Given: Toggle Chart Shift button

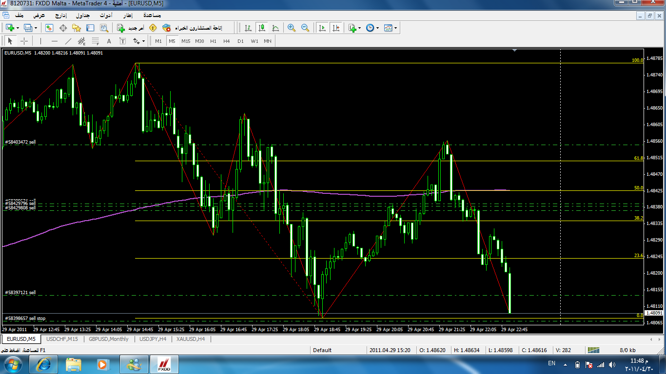Looking at the screenshot, I should click(336, 28).
